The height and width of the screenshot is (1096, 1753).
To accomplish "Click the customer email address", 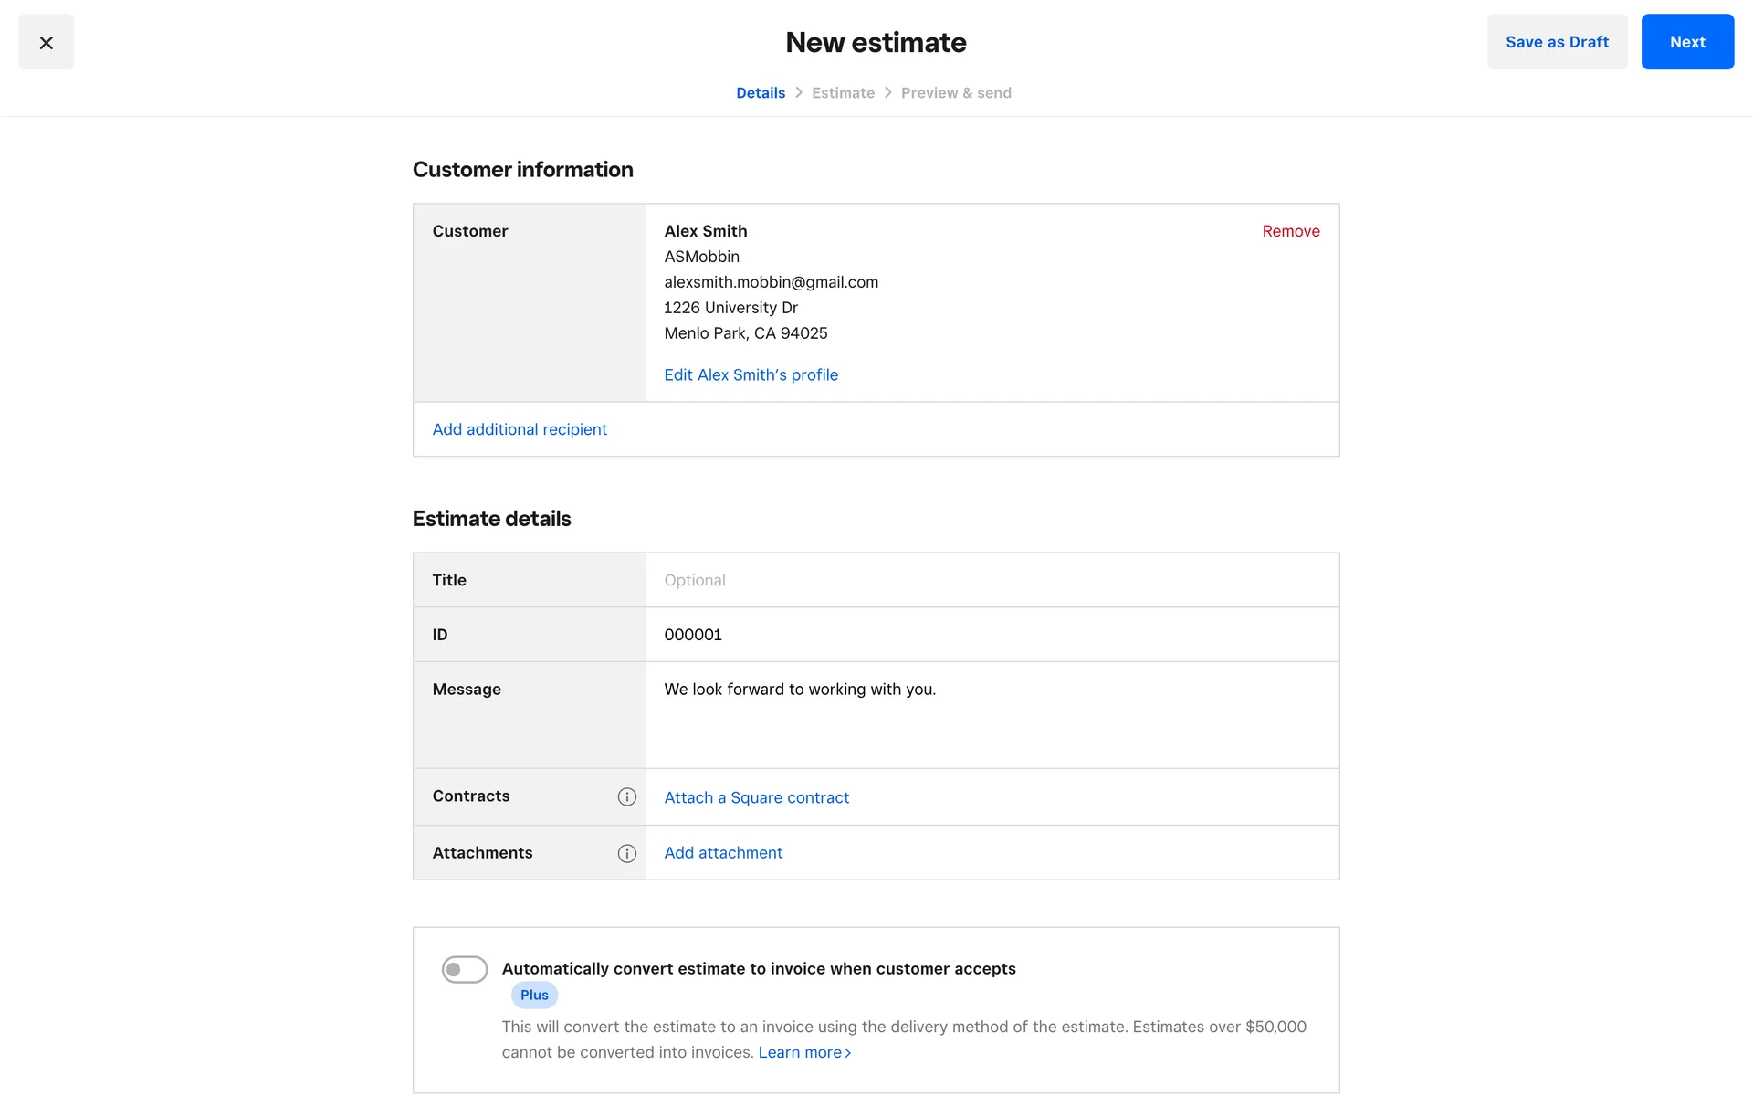I will point(771,282).
